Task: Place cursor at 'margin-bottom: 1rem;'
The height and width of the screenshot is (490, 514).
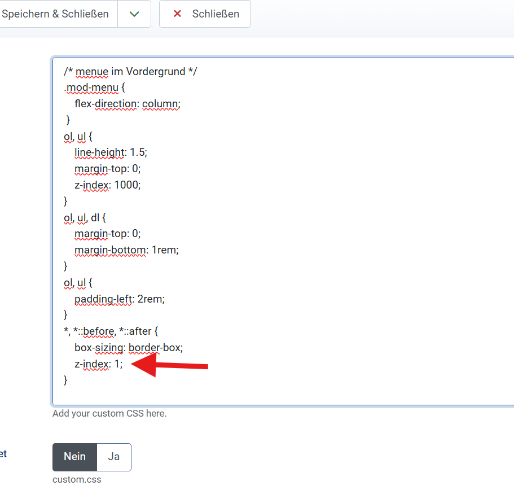Action: (x=126, y=250)
